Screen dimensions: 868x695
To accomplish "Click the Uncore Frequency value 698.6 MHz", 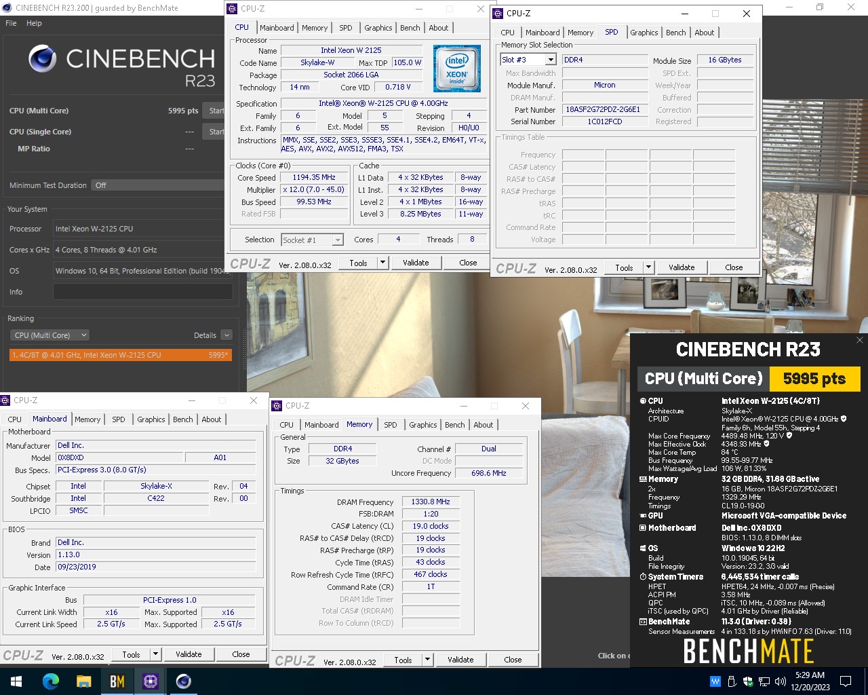I will [x=488, y=473].
